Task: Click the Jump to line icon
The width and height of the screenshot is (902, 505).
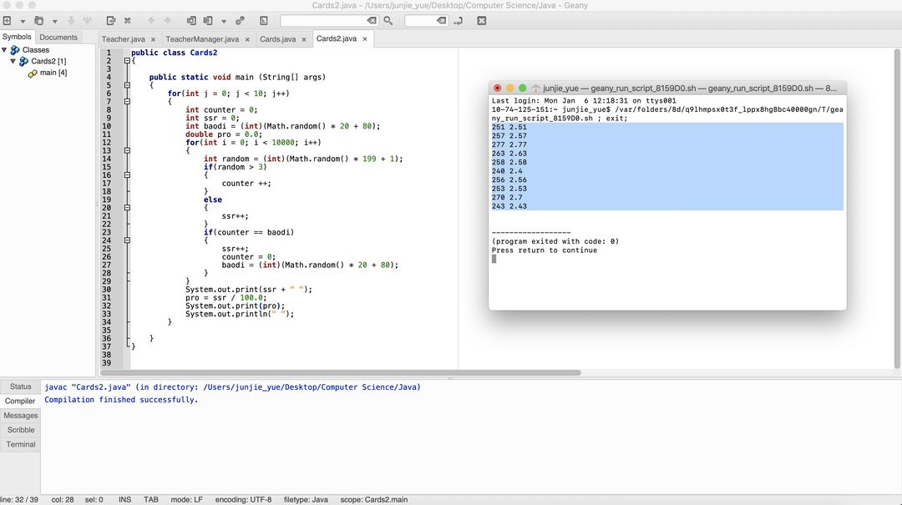Action: coord(458,21)
